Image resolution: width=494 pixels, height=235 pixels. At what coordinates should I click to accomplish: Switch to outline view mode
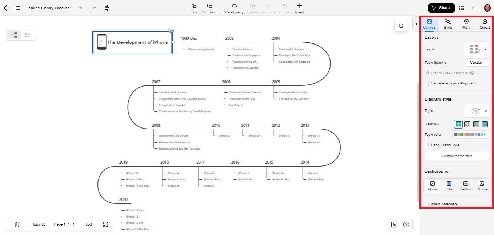click(x=28, y=35)
